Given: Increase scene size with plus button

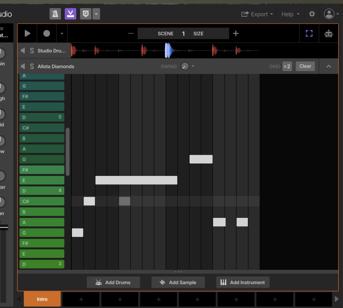Looking at the screenshot, I should coord(236,34).
